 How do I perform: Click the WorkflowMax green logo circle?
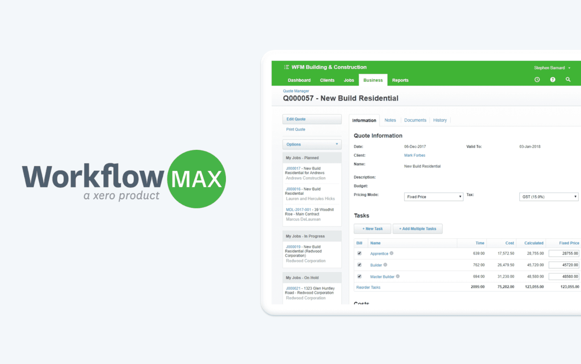point(196,179)
